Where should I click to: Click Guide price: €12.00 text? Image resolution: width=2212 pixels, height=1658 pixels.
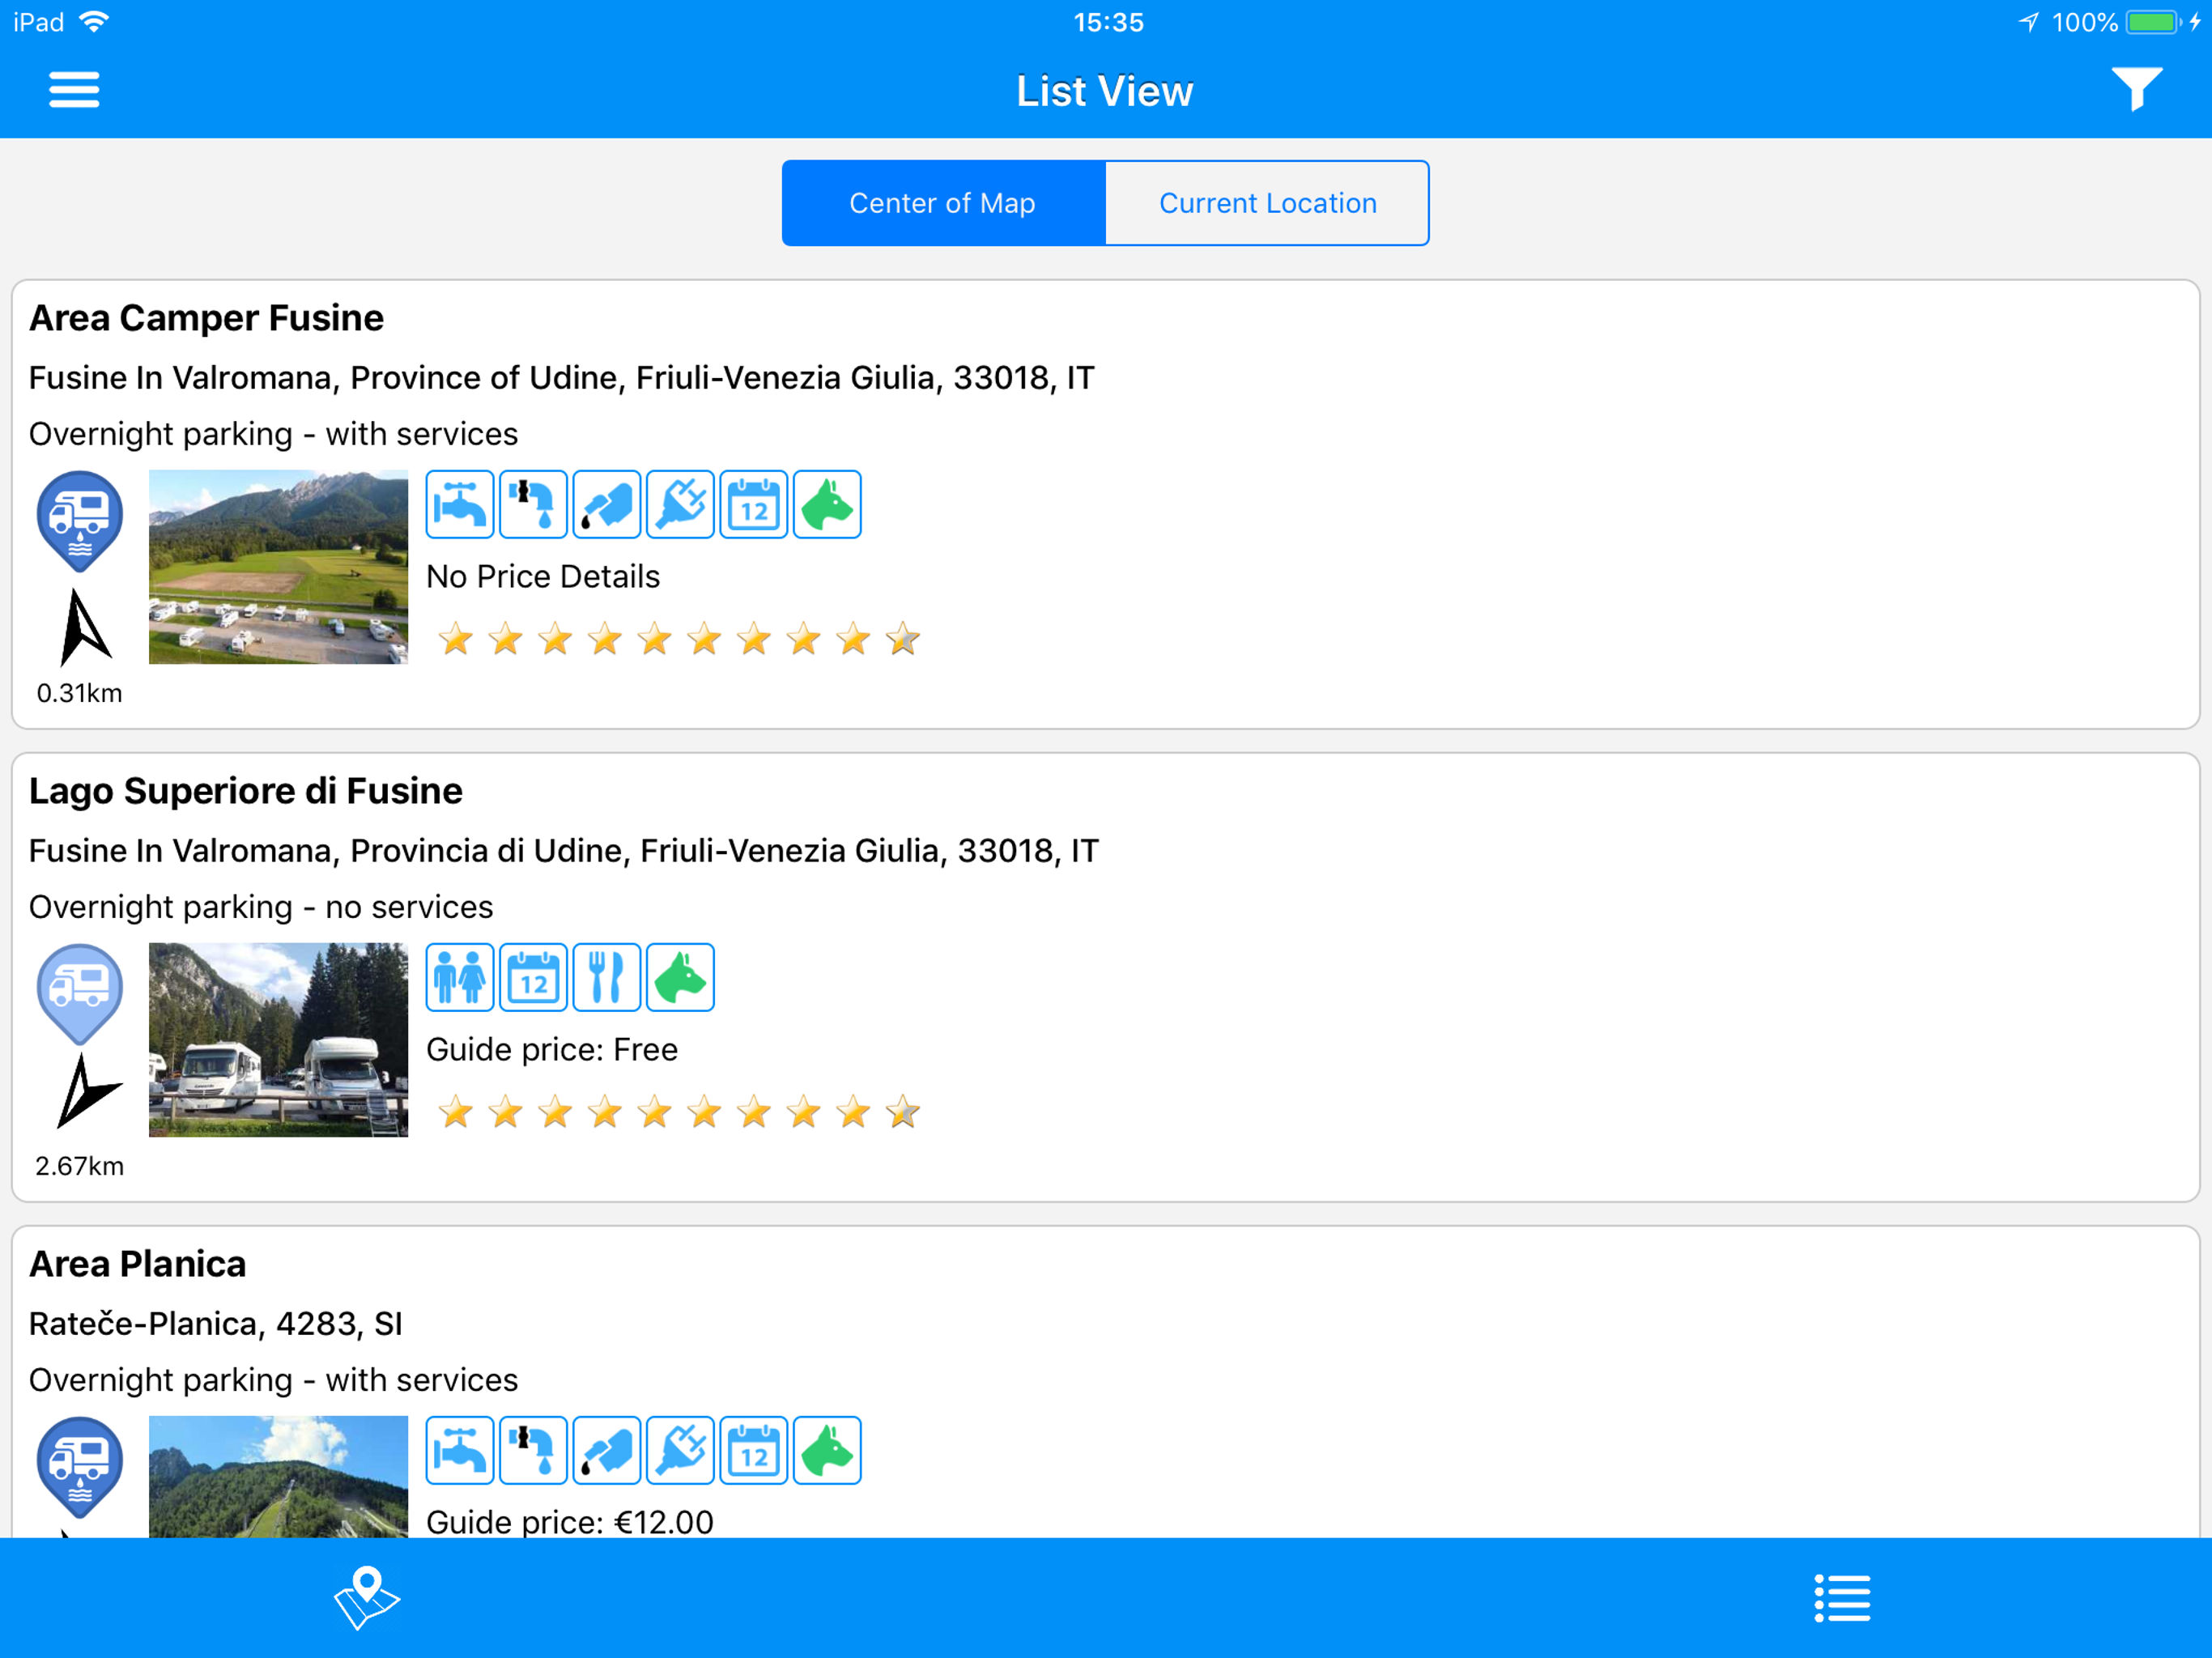(570, 1521)
